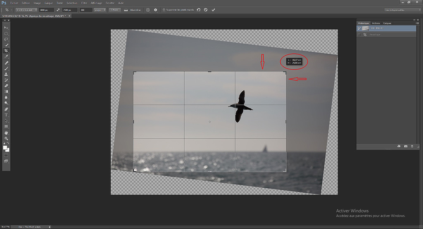
Task: Click the Effacer button
Action: [x=114, y=10]
